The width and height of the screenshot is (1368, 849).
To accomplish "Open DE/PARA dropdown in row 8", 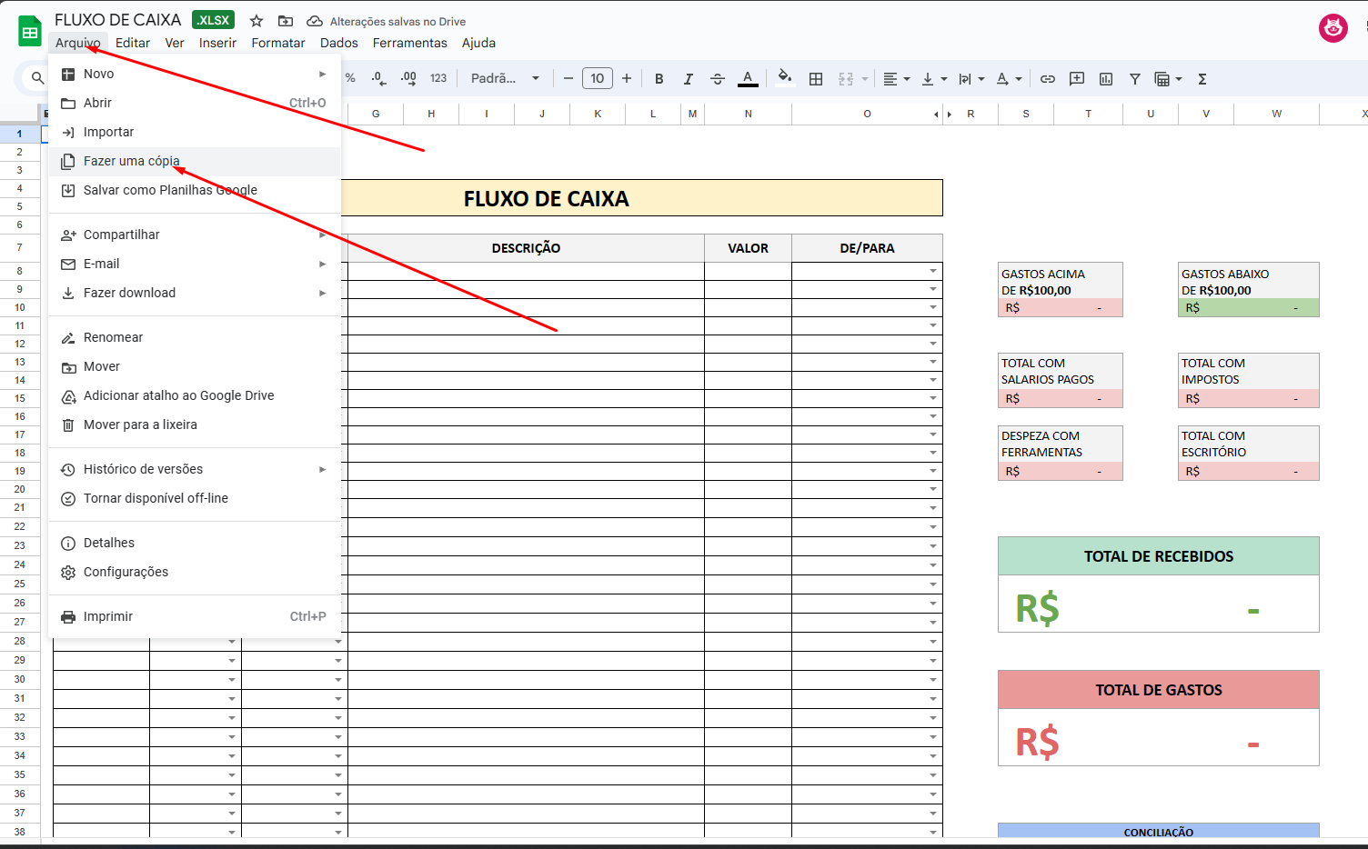I will pyautogui.click(x=933, y=271).
